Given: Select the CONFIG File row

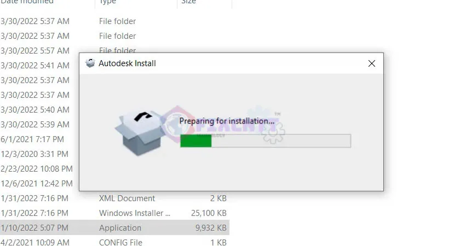Looking at the screenshot, I should point(114,242).
